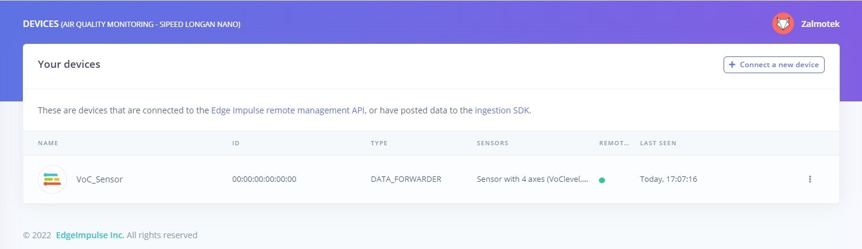The width and height of the screenshot is (862, 249).
Task: Click the Devices page title
Action: (x=132, y=24)
